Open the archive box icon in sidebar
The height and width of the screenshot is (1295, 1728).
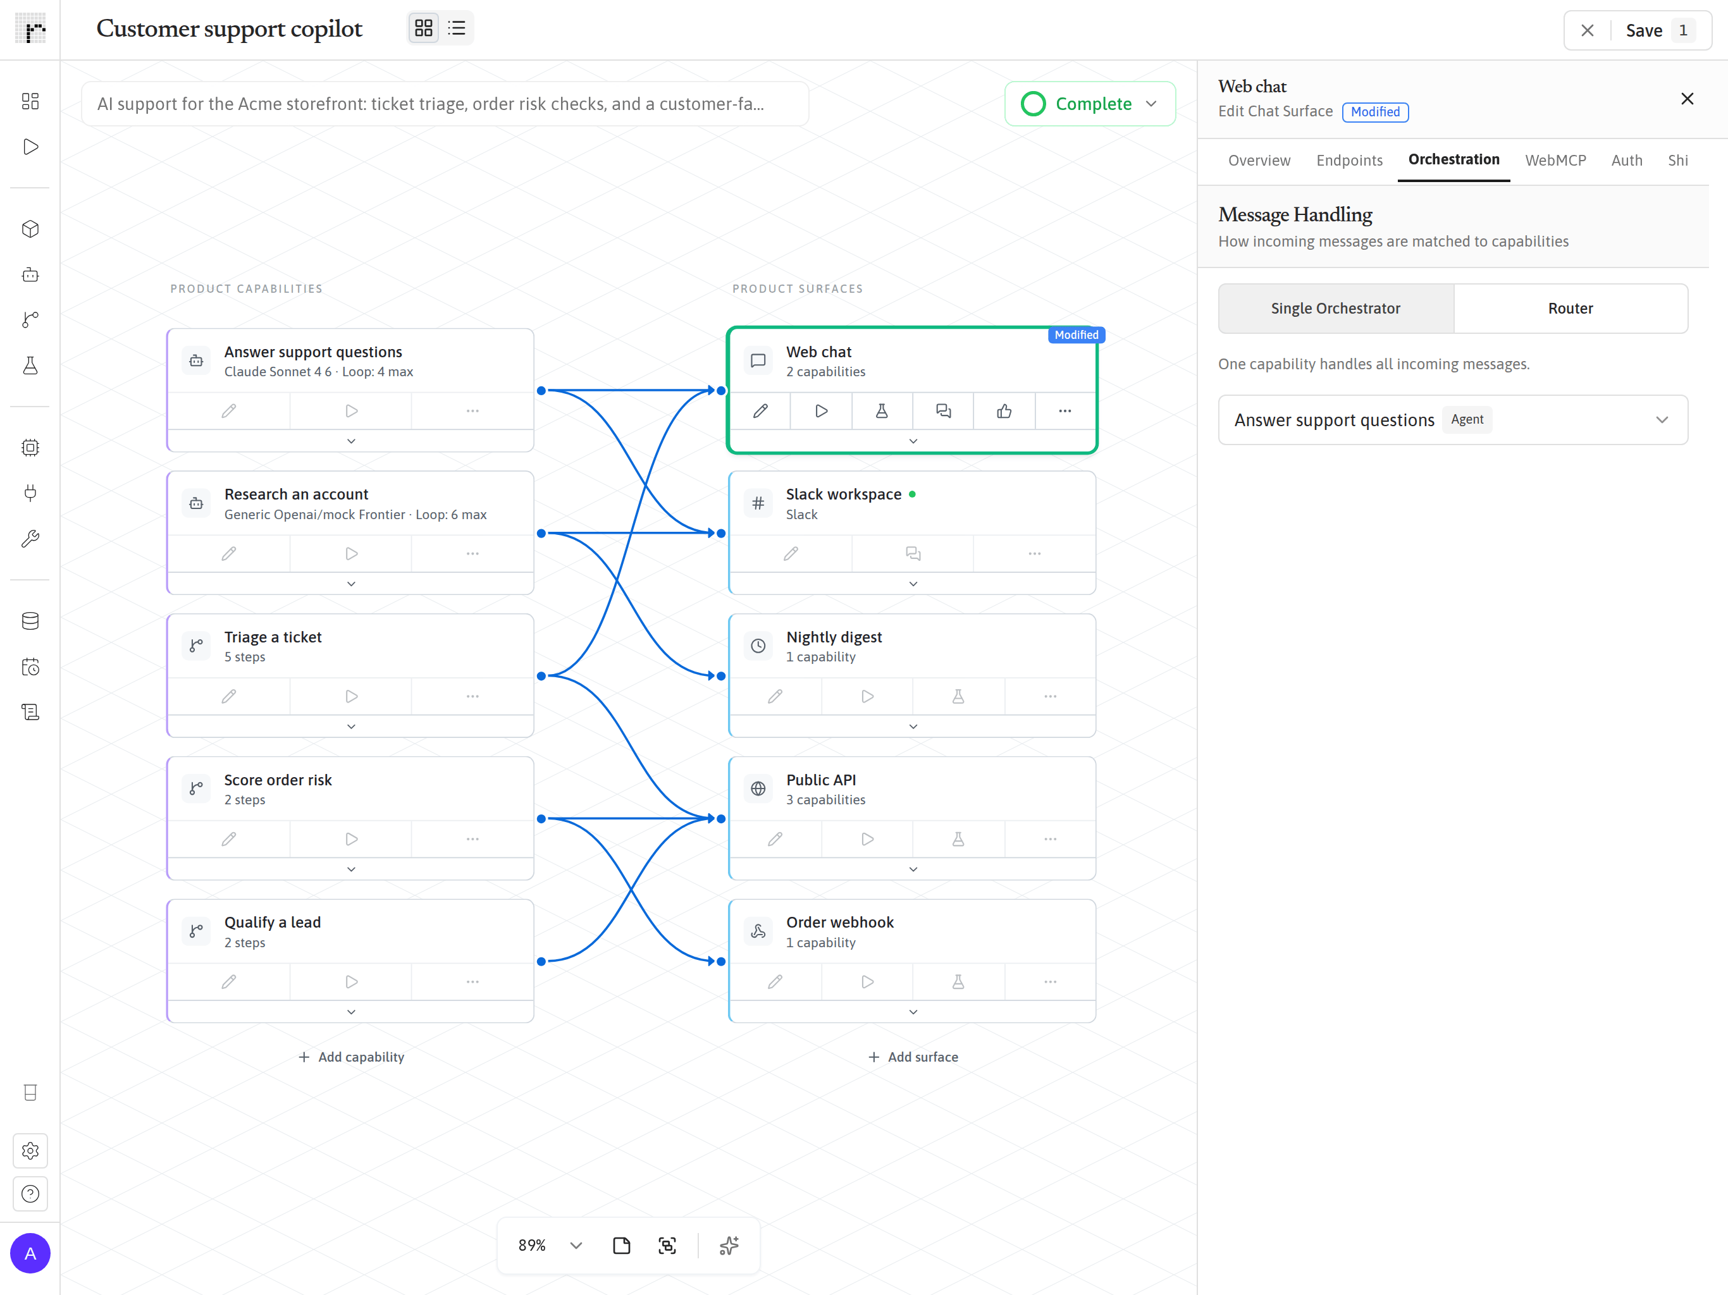coord(30,1093)
